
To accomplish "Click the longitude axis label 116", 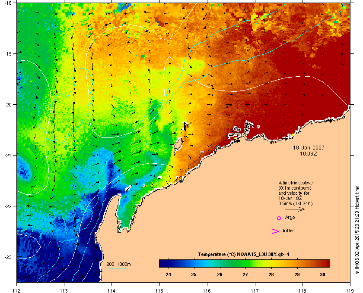I will (207, 291).
